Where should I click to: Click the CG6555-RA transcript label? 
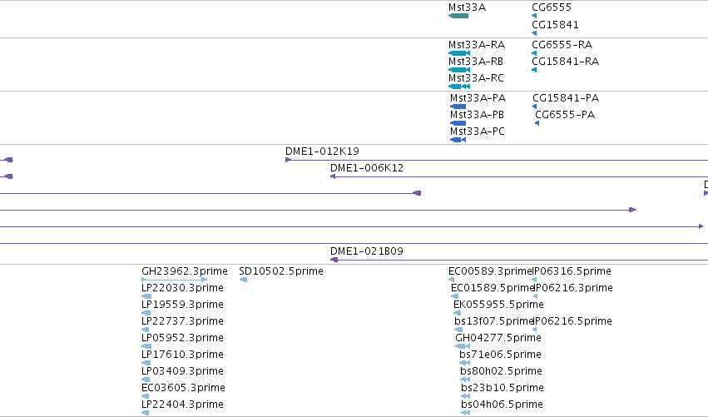pyautogui.click(x=562, y=45)
